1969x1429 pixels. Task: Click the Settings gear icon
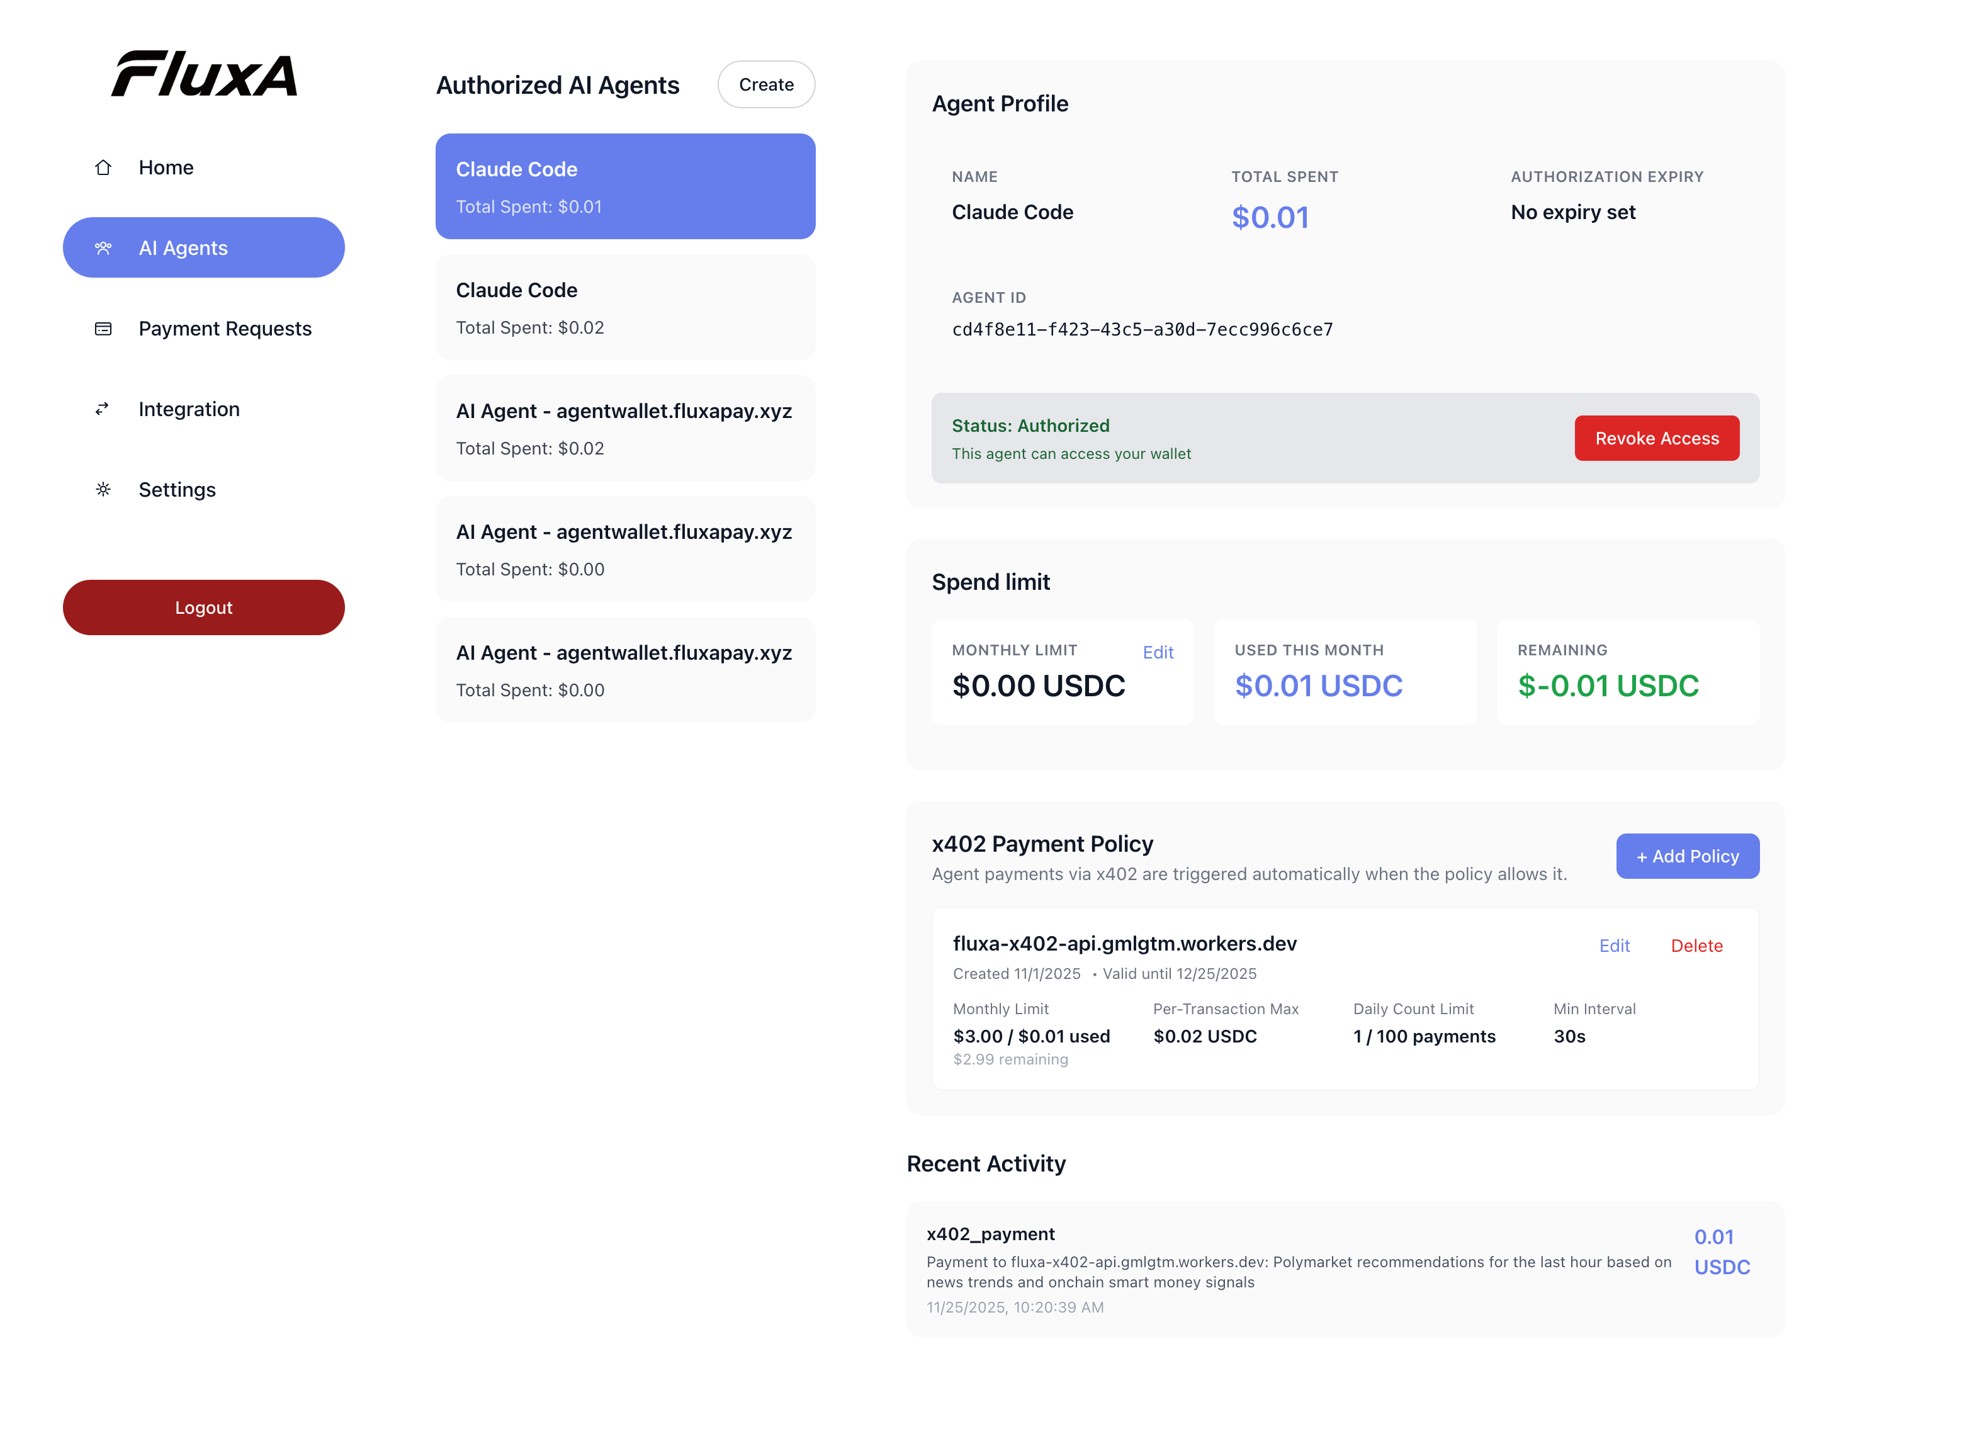coord(103,490)
